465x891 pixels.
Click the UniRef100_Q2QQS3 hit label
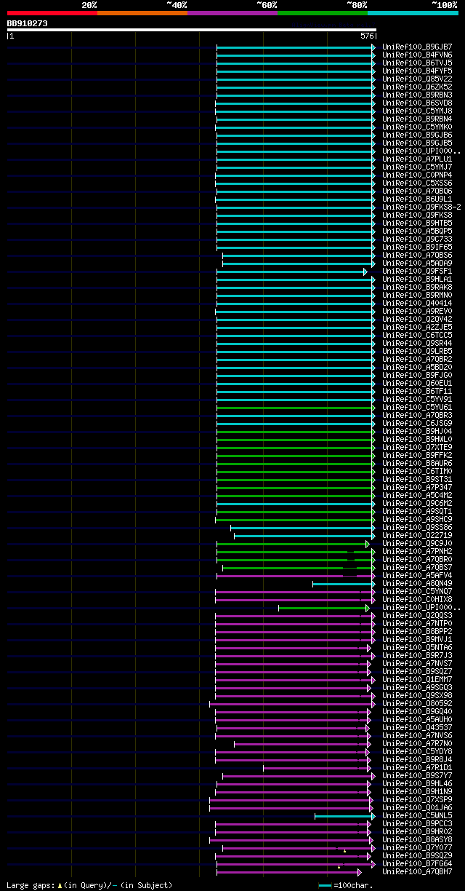[x=417, y=615]
